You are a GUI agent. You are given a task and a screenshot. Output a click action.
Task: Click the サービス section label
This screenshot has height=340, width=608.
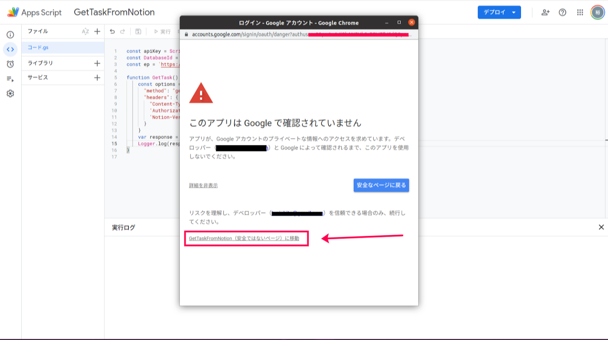[x=38, y=78]
